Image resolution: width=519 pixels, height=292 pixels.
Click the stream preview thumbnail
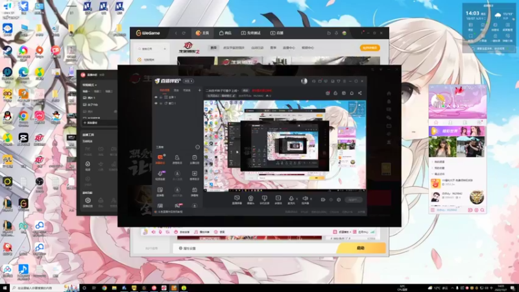point(285,145)
